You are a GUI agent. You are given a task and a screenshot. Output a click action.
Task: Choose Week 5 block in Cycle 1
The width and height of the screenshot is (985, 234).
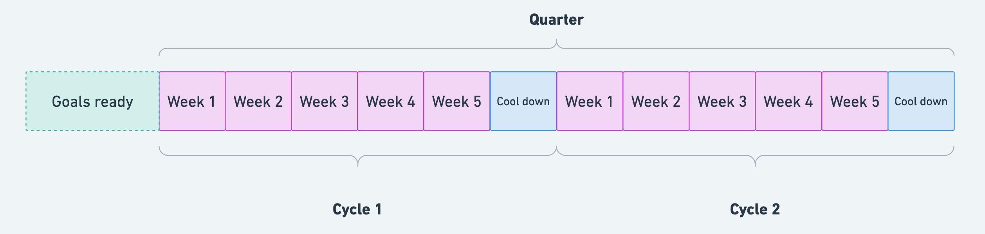point(456,101)
